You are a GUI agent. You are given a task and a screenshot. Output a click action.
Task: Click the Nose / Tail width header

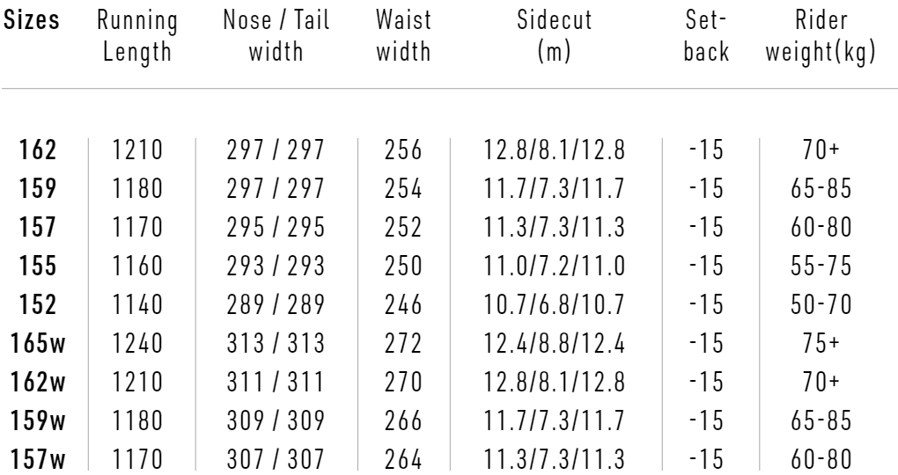pyautogui.click(x=276, y=36)
